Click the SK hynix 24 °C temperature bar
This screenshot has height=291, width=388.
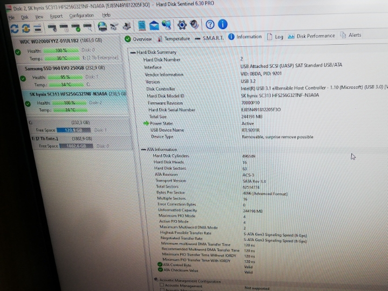[71, 110]
